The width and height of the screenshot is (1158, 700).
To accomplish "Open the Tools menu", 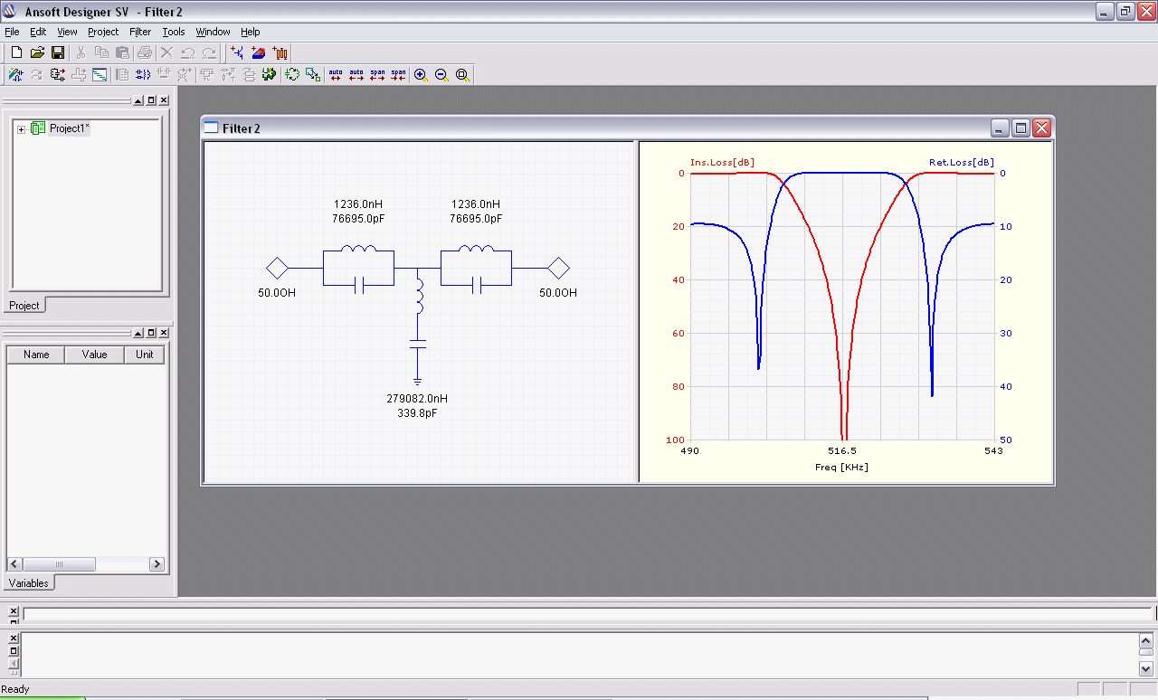I will [174, 32].
